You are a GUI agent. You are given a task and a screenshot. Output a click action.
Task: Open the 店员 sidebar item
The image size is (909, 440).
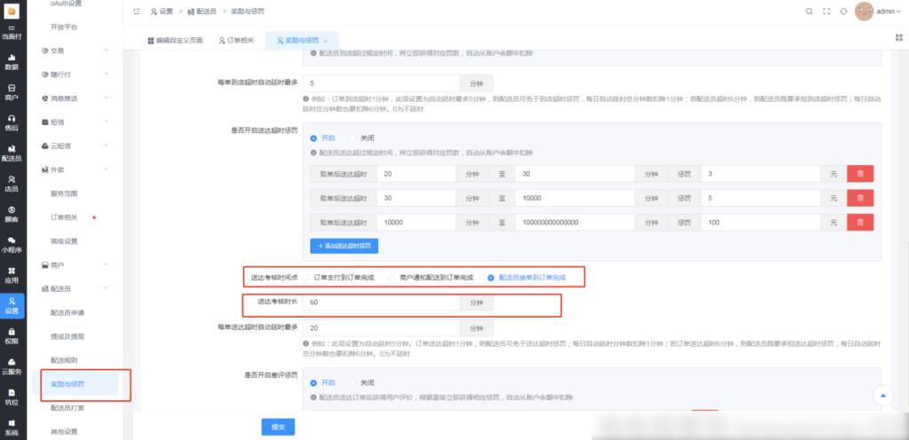12,184
